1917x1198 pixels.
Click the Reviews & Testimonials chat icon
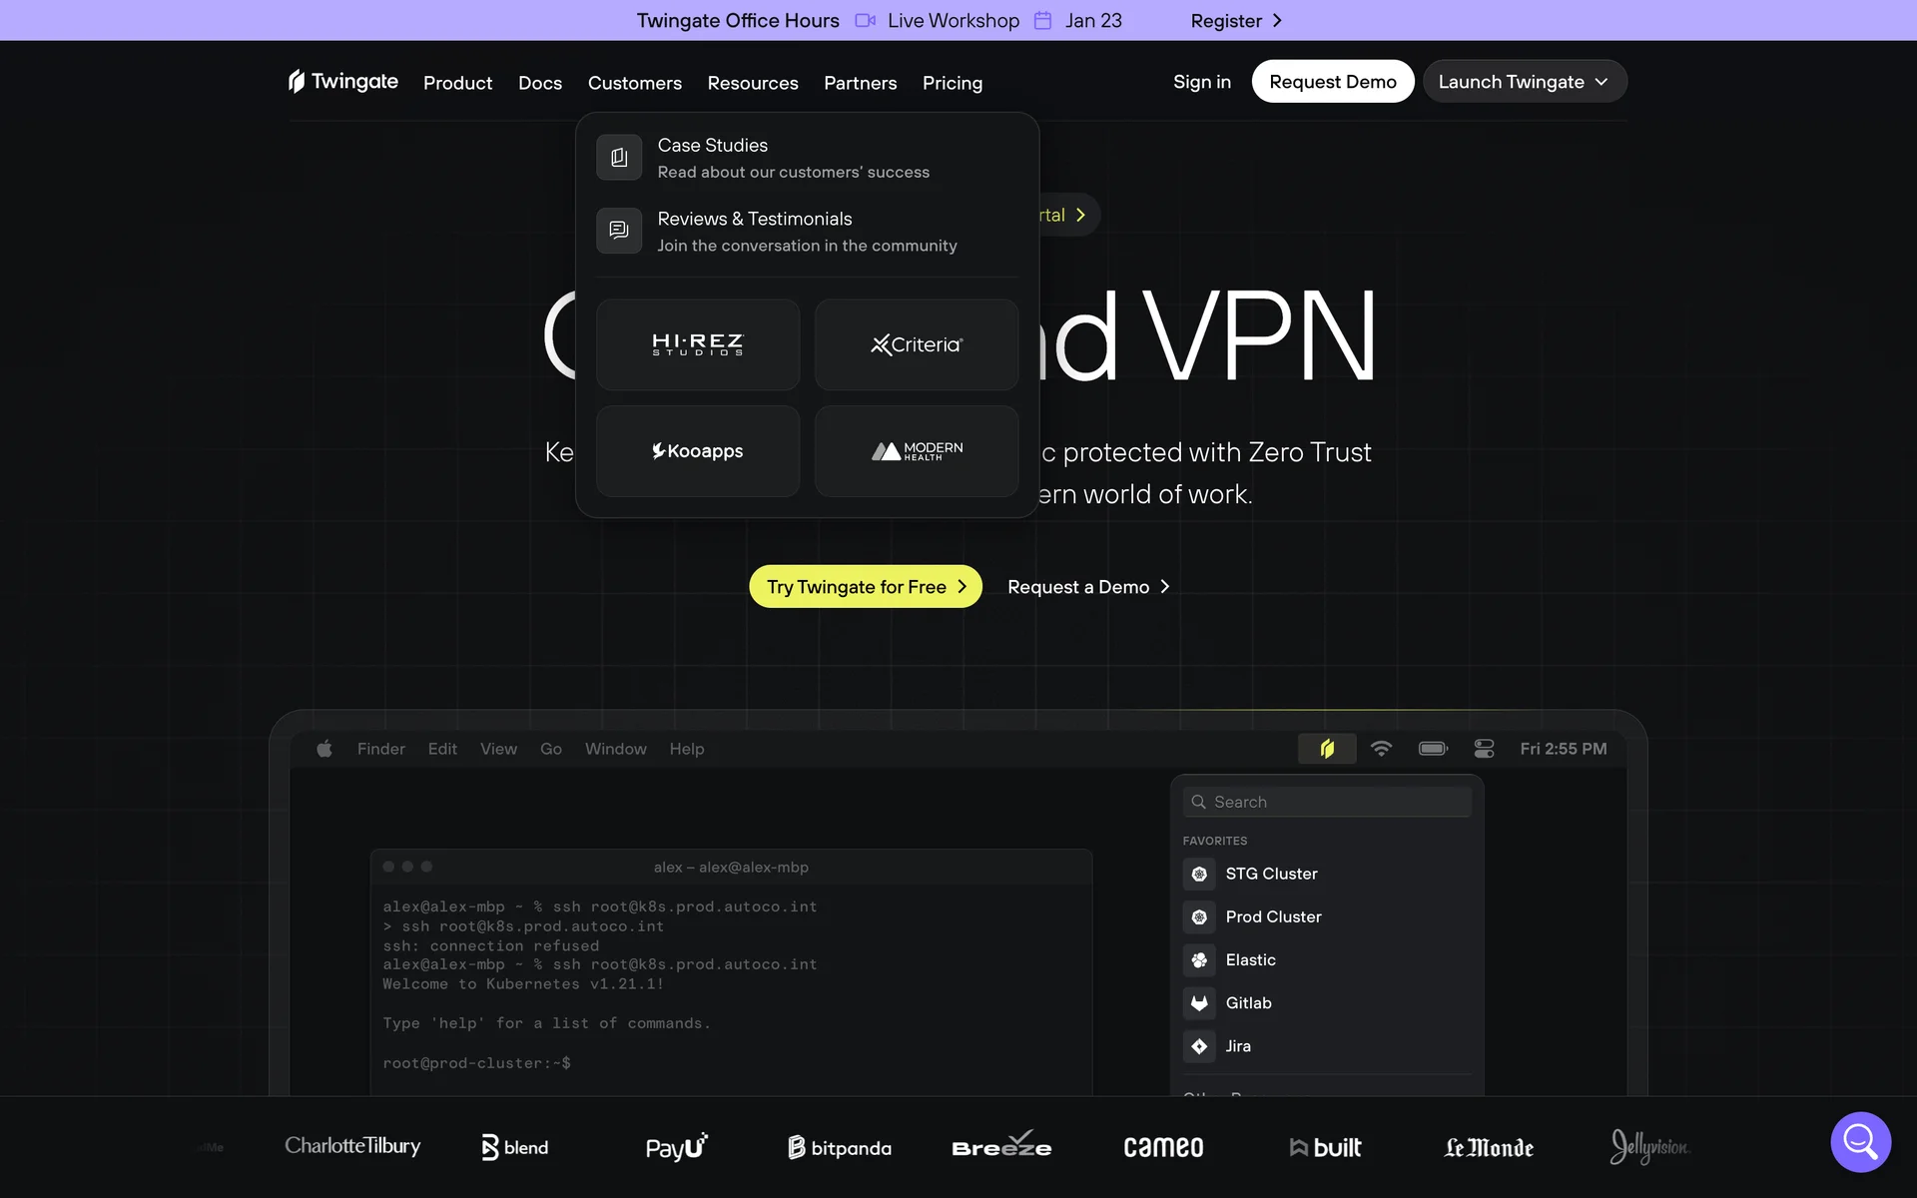tap(619, 231)
